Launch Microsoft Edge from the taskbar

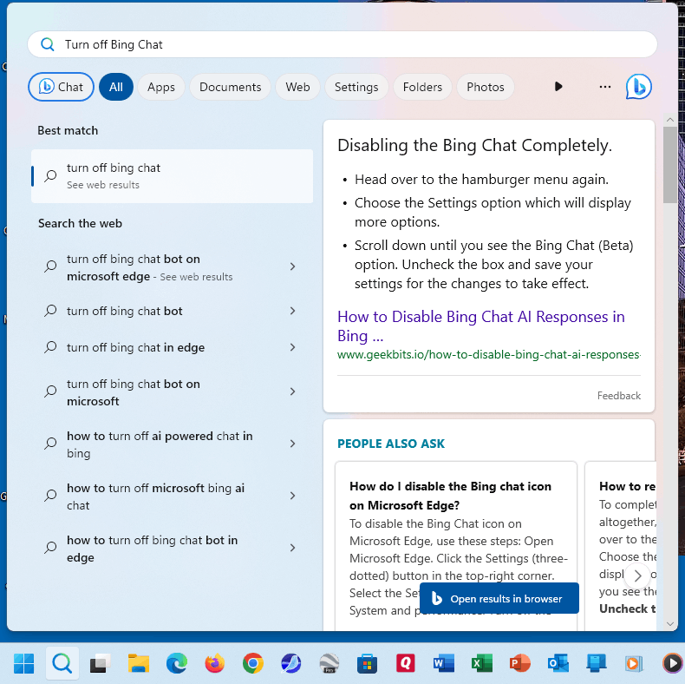click(177, 664)
